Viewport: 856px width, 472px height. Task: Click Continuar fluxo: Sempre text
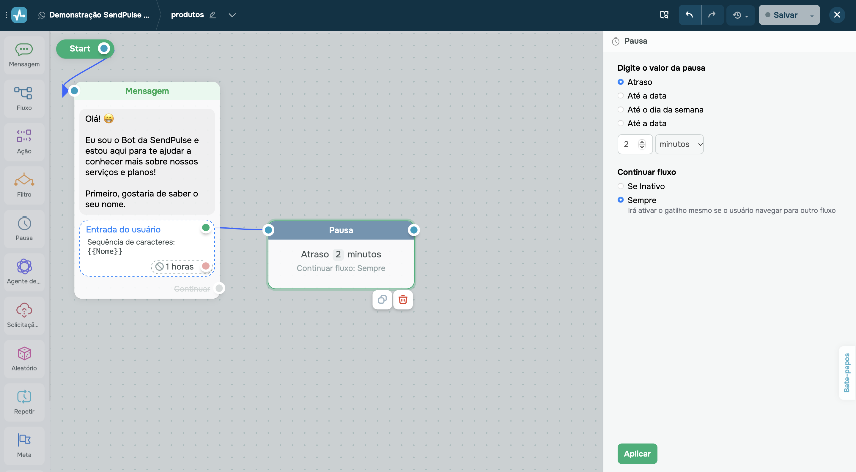[x=341, y=268]
